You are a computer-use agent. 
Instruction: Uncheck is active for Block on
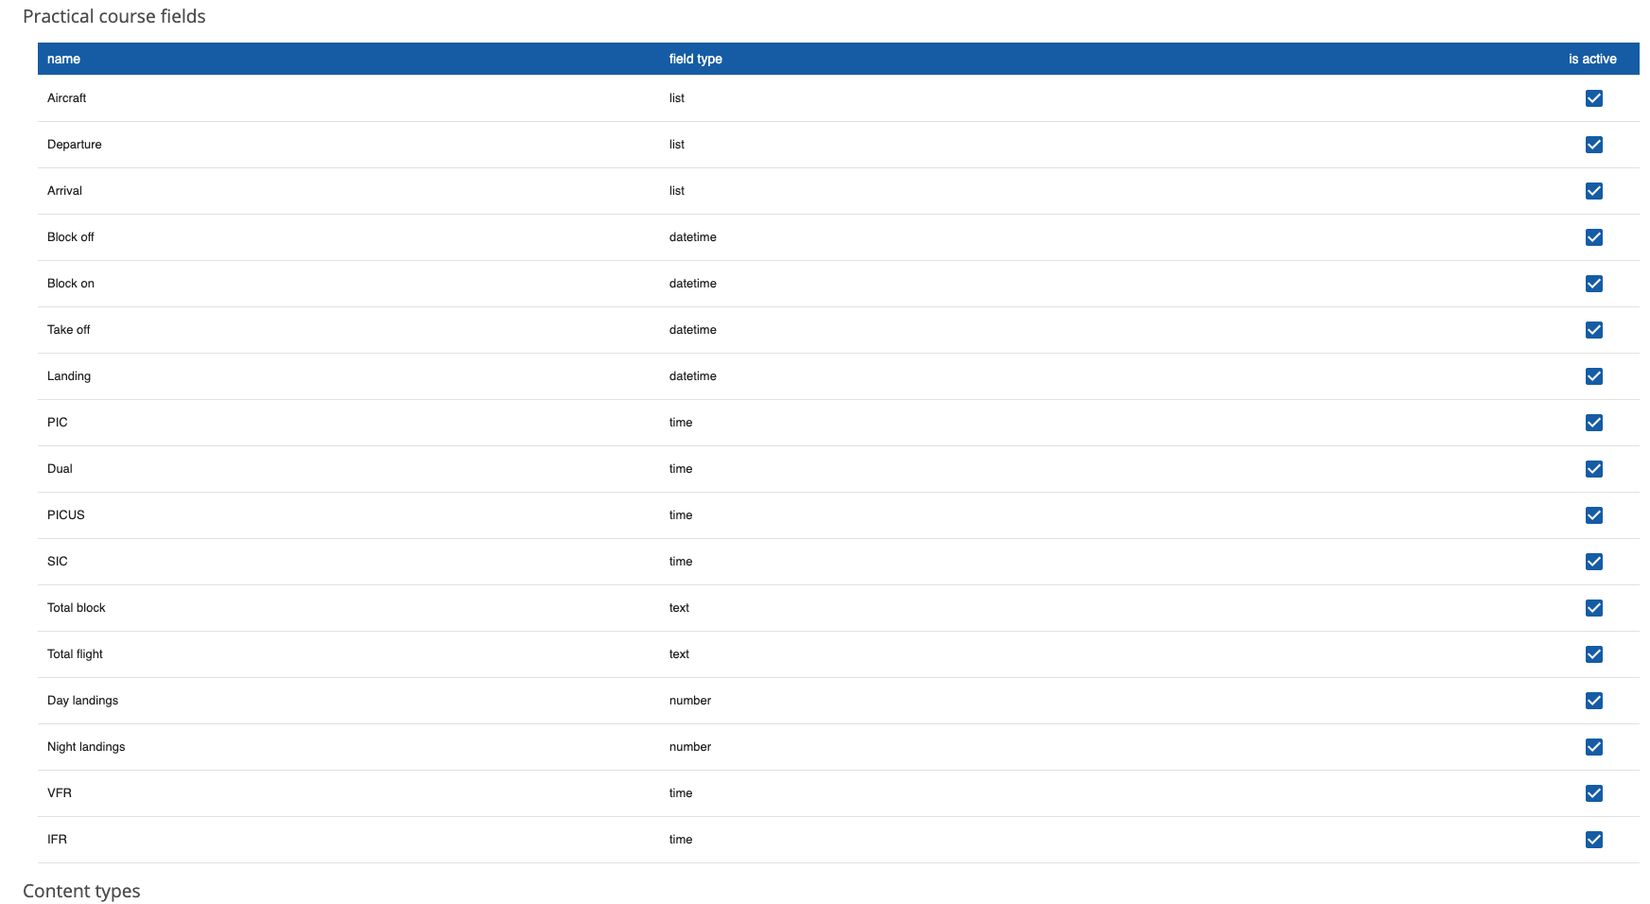pos(1593,284)
